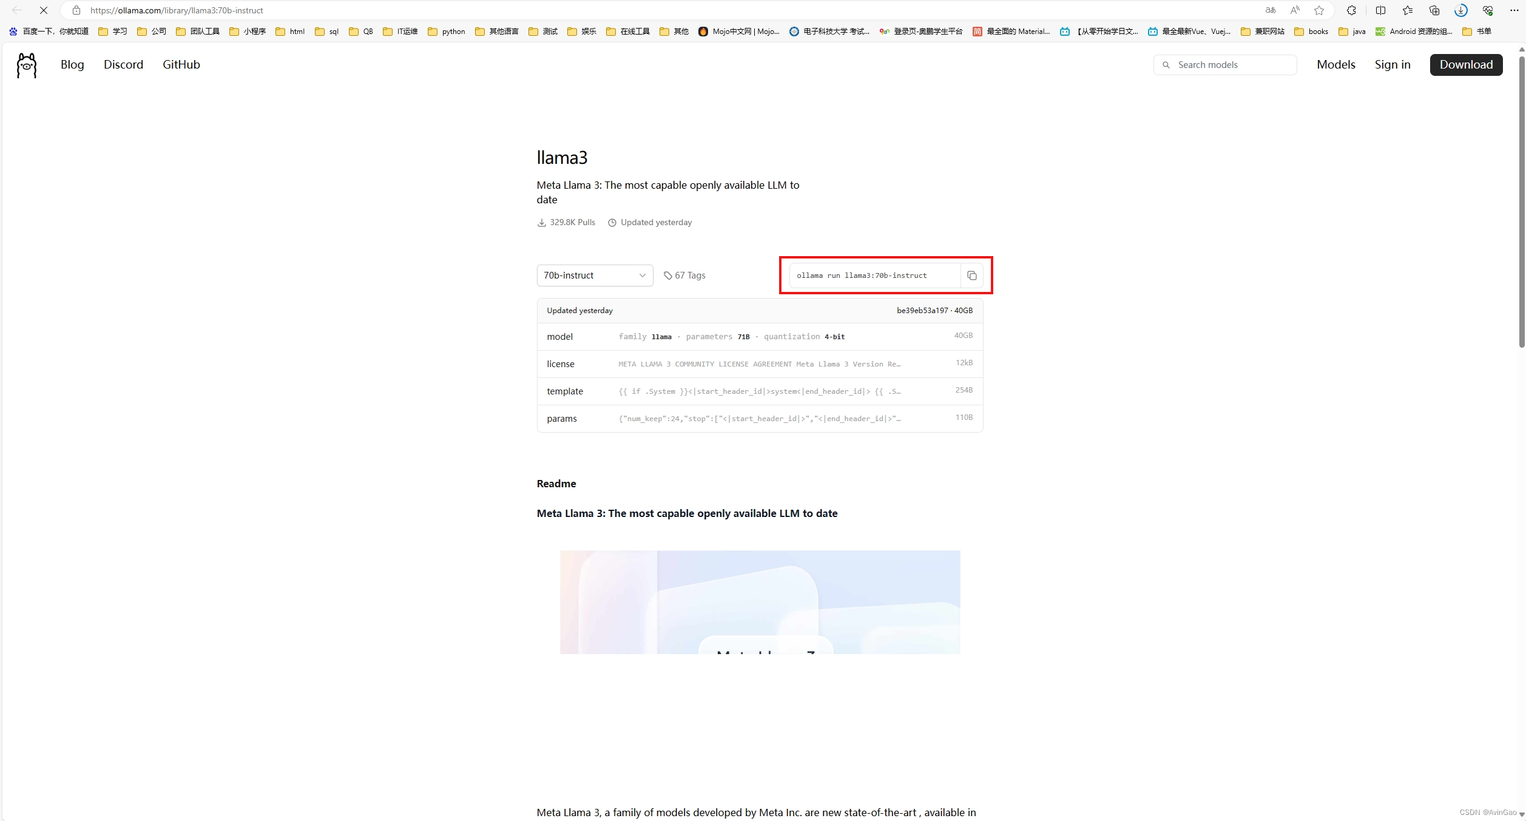Open browser Settings and more menu

[1514, 10]
